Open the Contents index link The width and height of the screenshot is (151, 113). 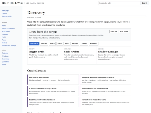coord(5,53)
